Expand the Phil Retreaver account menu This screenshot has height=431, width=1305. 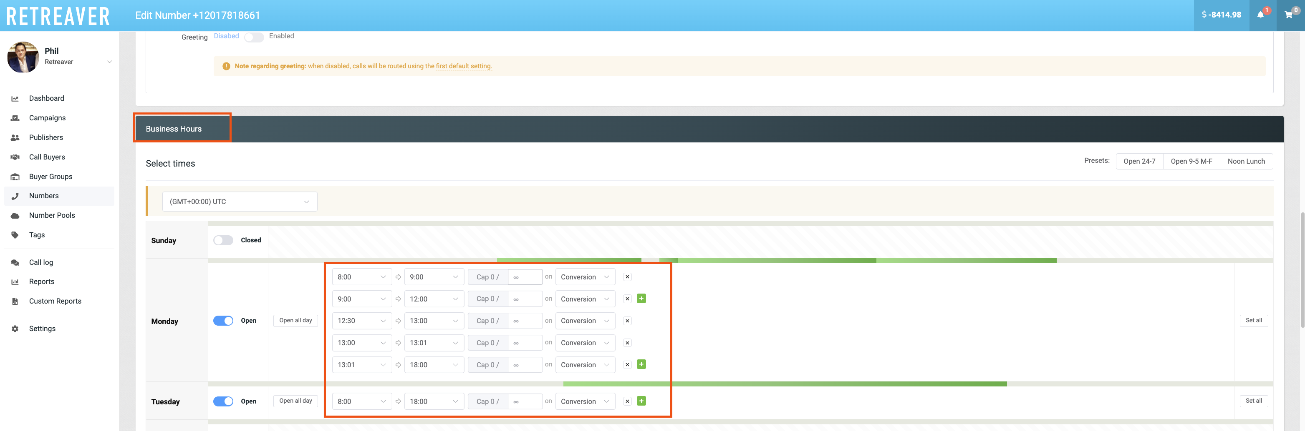click(x=109, y=62)
